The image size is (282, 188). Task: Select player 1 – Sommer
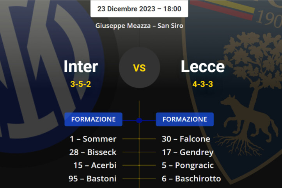click(93, 139)
